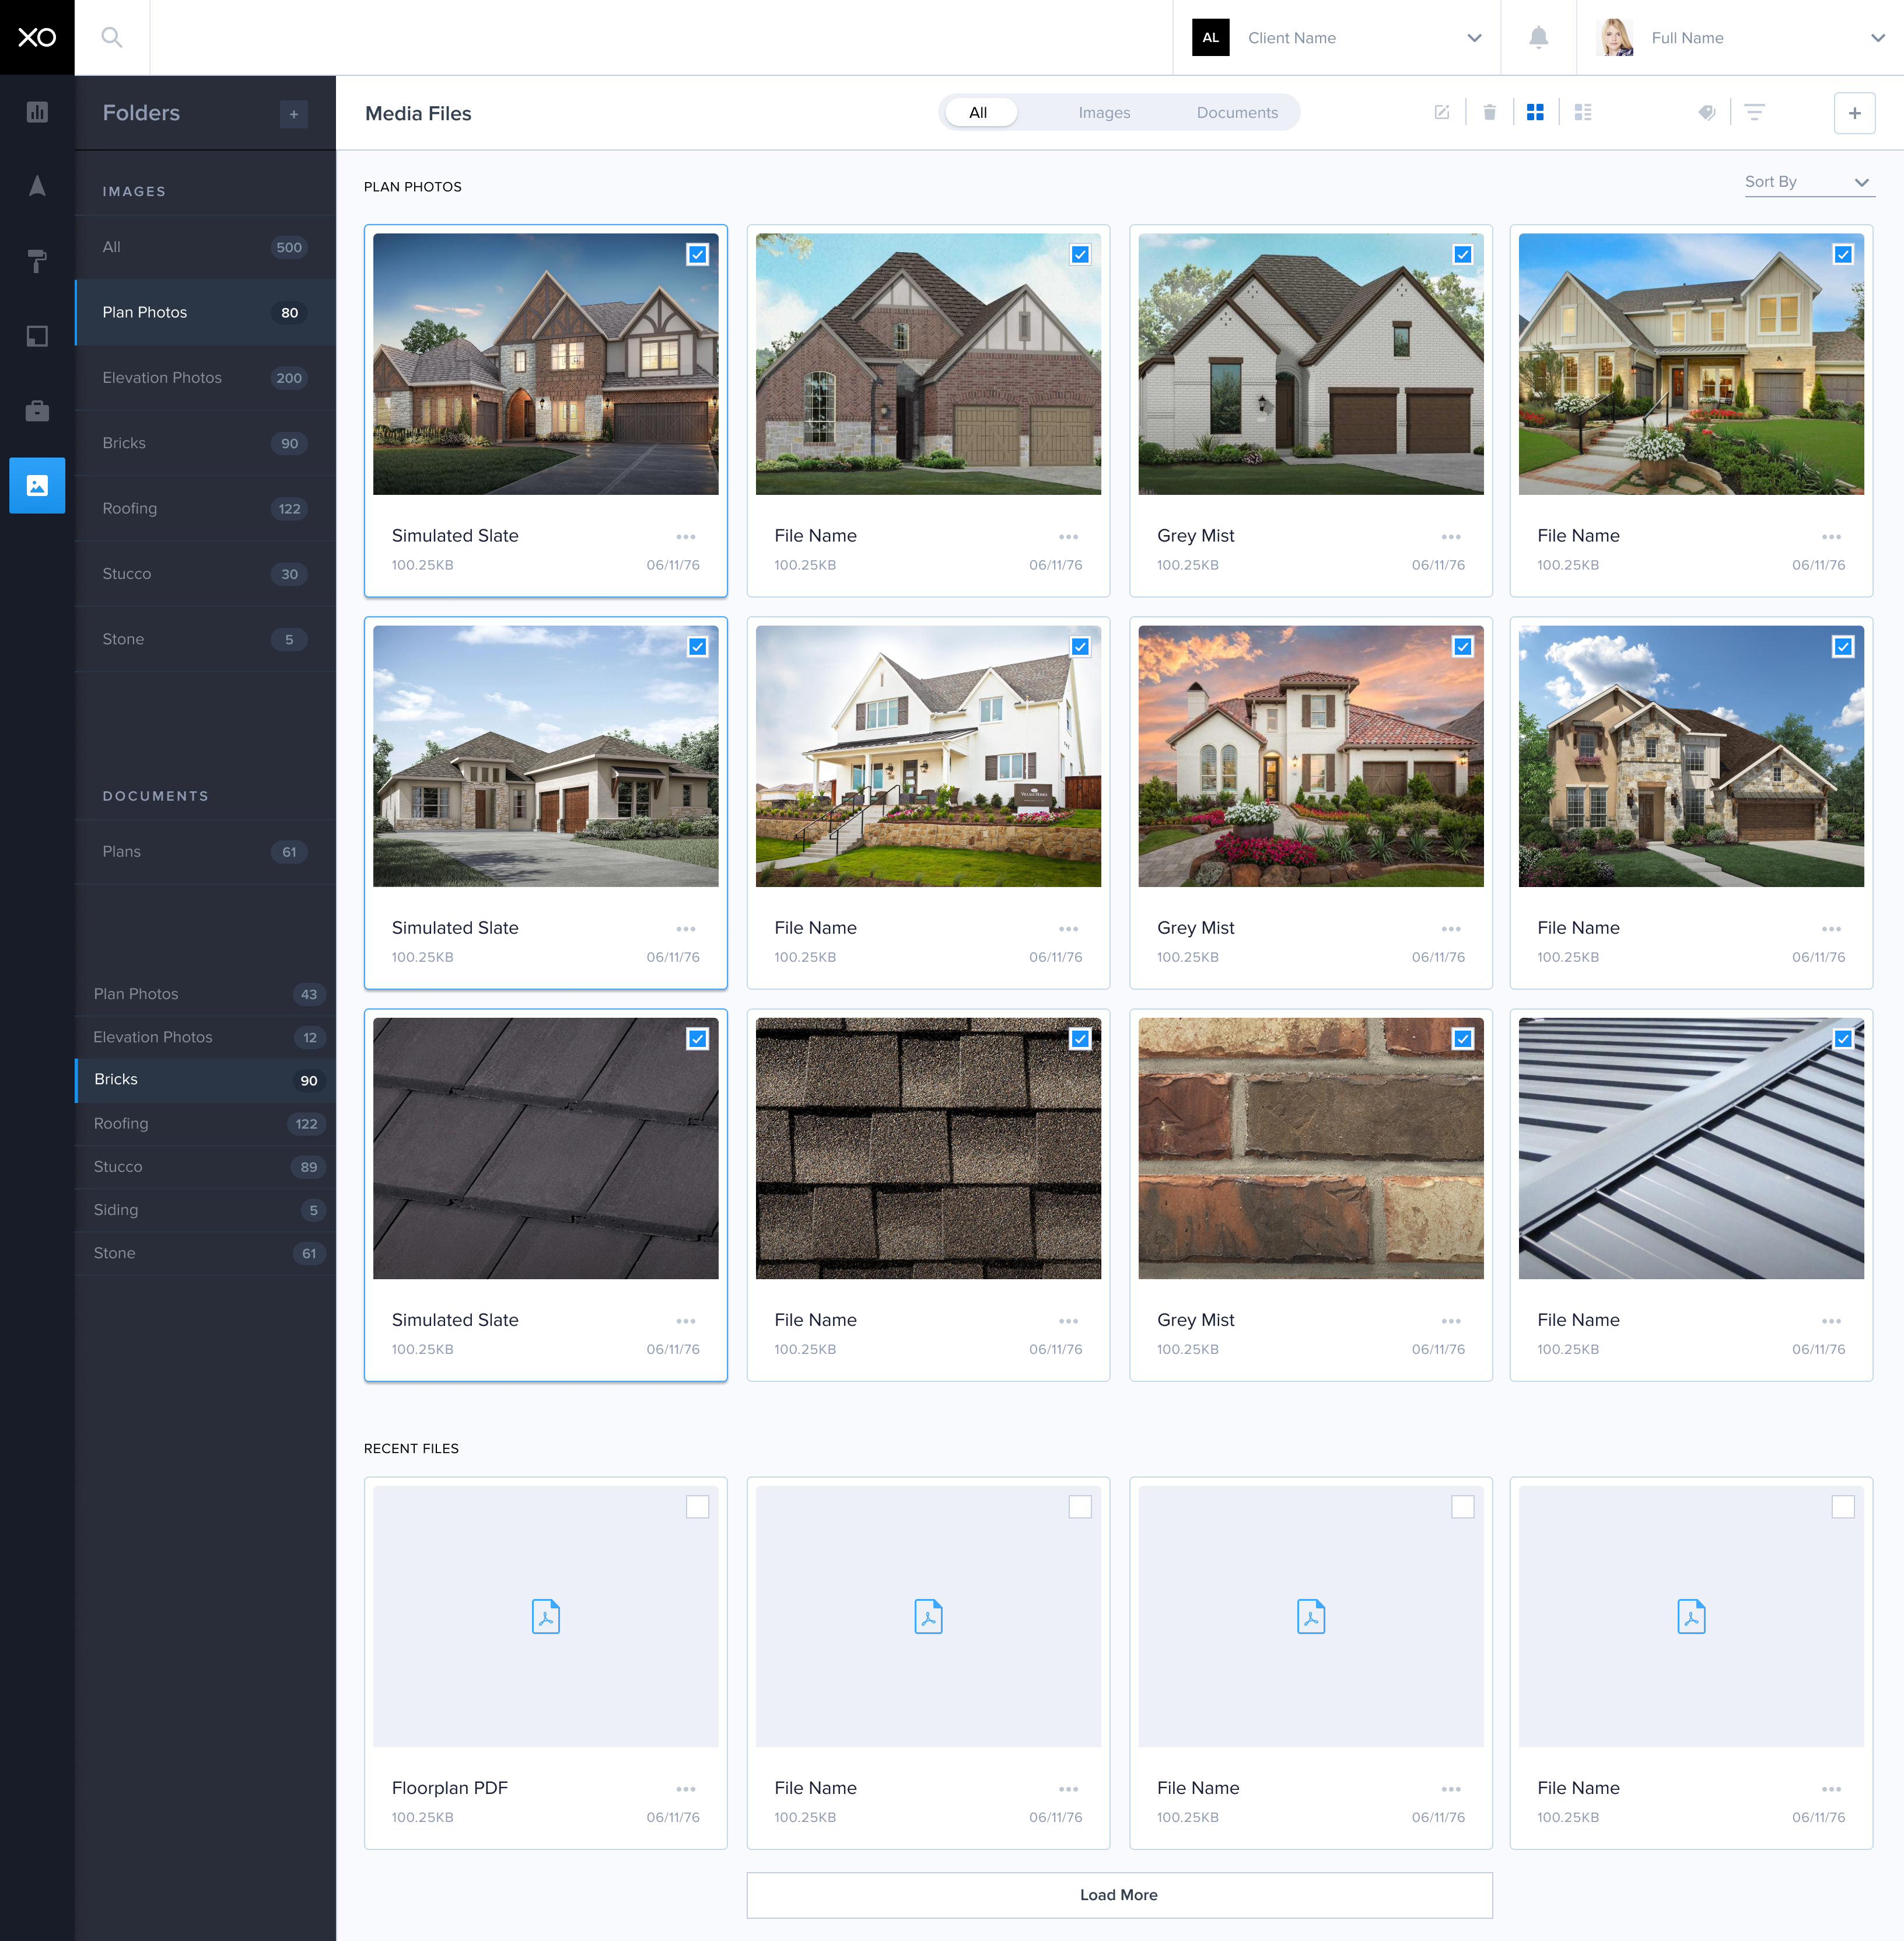This screenshot has width=1904, height=1941.
Task: Click the Load More button
Action: point(1118,1895)
